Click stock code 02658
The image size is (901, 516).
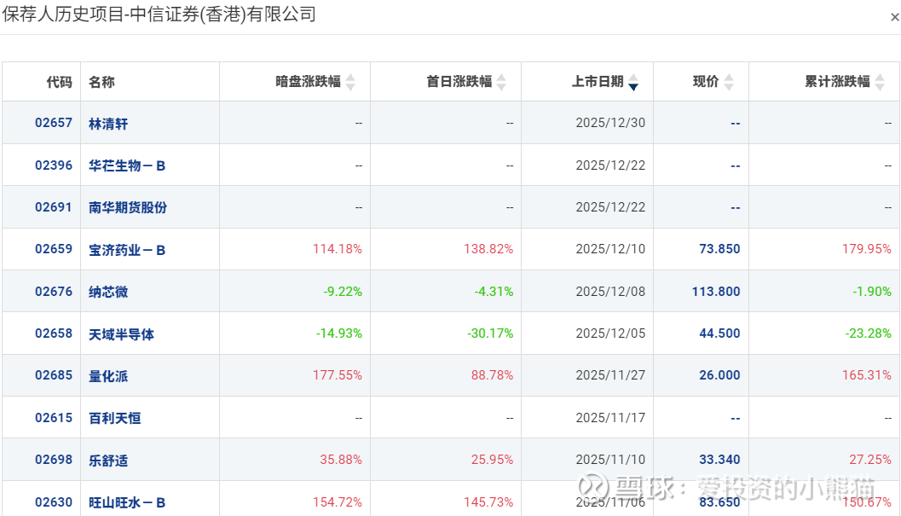54,333
